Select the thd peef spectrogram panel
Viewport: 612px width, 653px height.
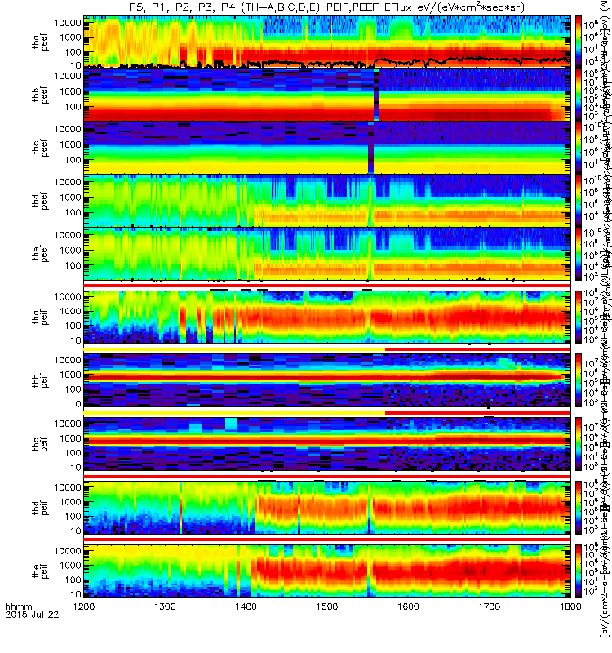pyautogui.click(x=327, y=200)
